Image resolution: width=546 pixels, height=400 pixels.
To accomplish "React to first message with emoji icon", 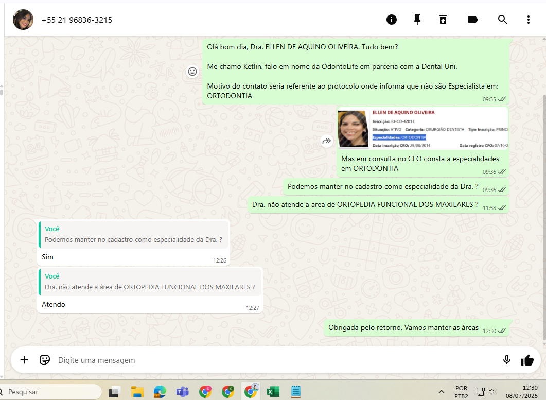I will tap(192, 72).
